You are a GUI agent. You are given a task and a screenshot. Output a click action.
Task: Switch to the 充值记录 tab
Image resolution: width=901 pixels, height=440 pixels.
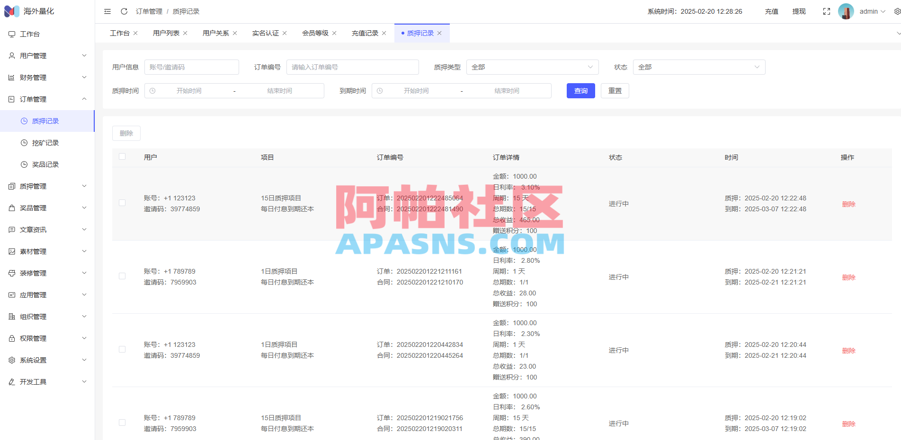click(x=365, y=33)
